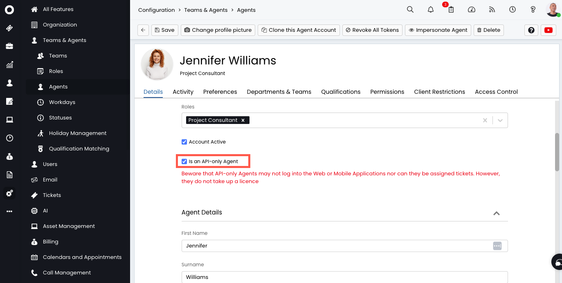This screenshot has height=283, width=562.
Task: Toggle the Is an API-only Agent checkbox
Action: [184, 161]
